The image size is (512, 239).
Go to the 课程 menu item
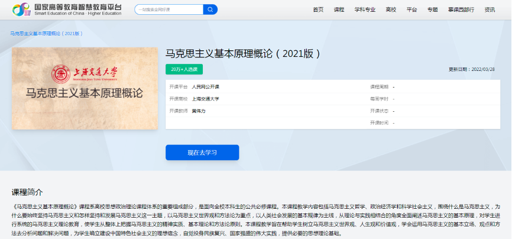click(339, 9)
